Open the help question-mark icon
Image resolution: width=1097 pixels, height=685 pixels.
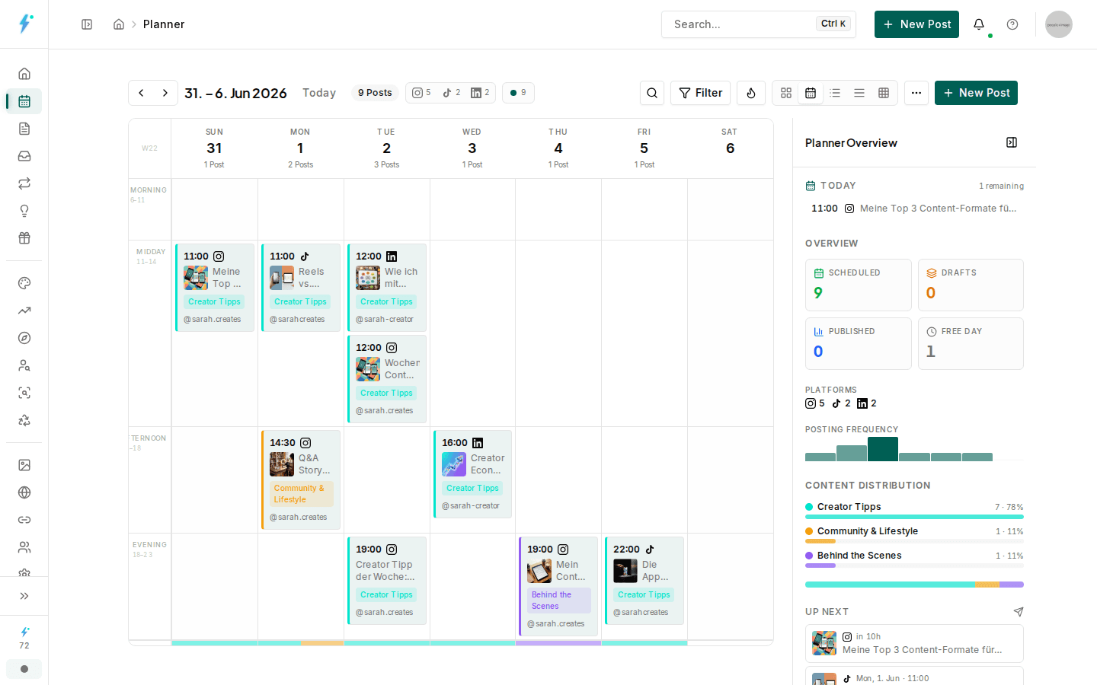click(1012, 24)
